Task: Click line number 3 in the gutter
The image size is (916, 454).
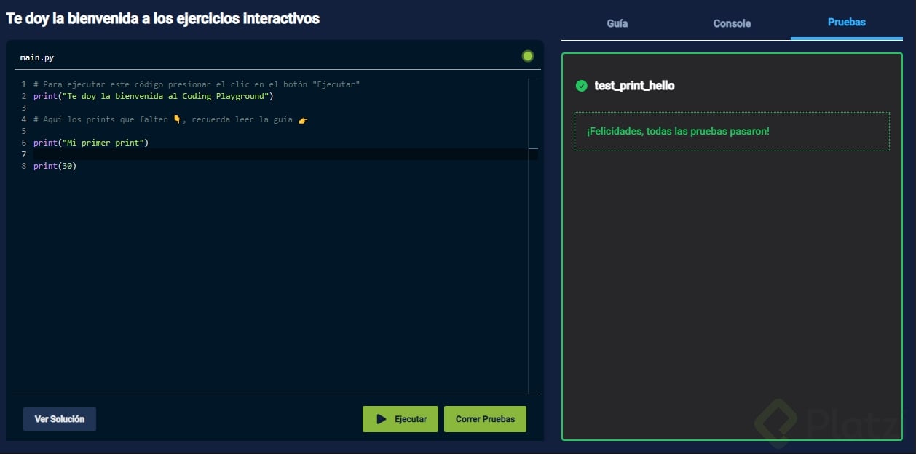Action: point(24,108)
